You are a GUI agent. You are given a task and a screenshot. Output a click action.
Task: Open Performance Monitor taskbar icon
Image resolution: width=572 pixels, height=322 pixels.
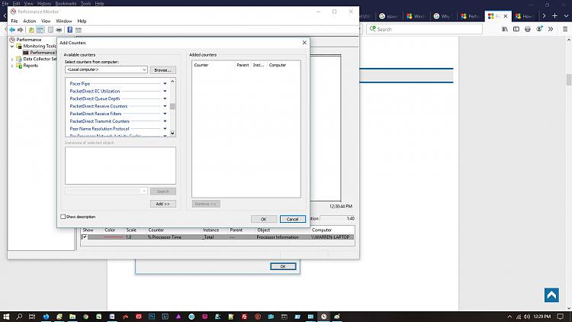coord(323,317)
